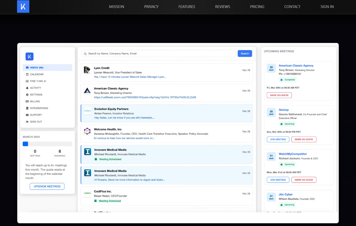The image size is (356, 226).
Task: Click the blue Search button
Action: 245,53
